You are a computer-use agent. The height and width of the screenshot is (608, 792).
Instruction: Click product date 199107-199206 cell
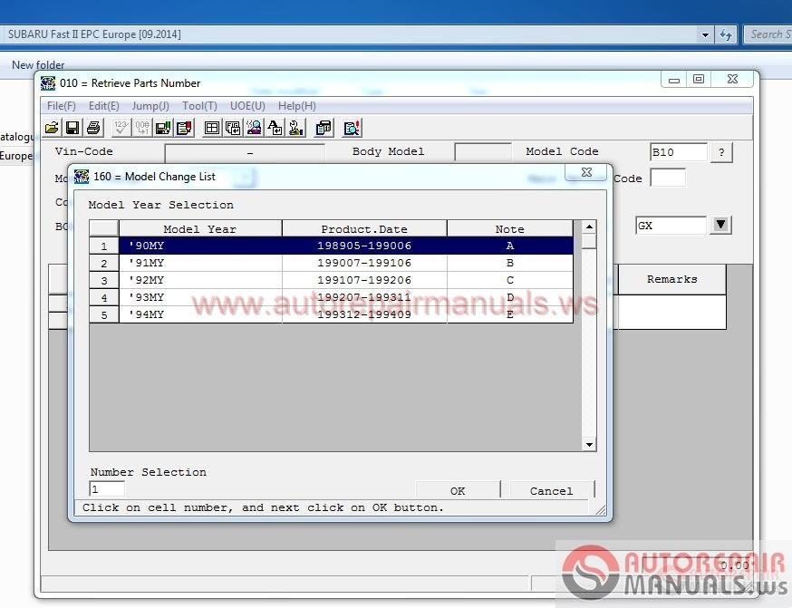[364, 280]
